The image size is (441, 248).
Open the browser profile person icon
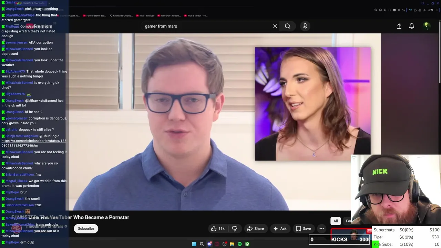coord(420,10)
